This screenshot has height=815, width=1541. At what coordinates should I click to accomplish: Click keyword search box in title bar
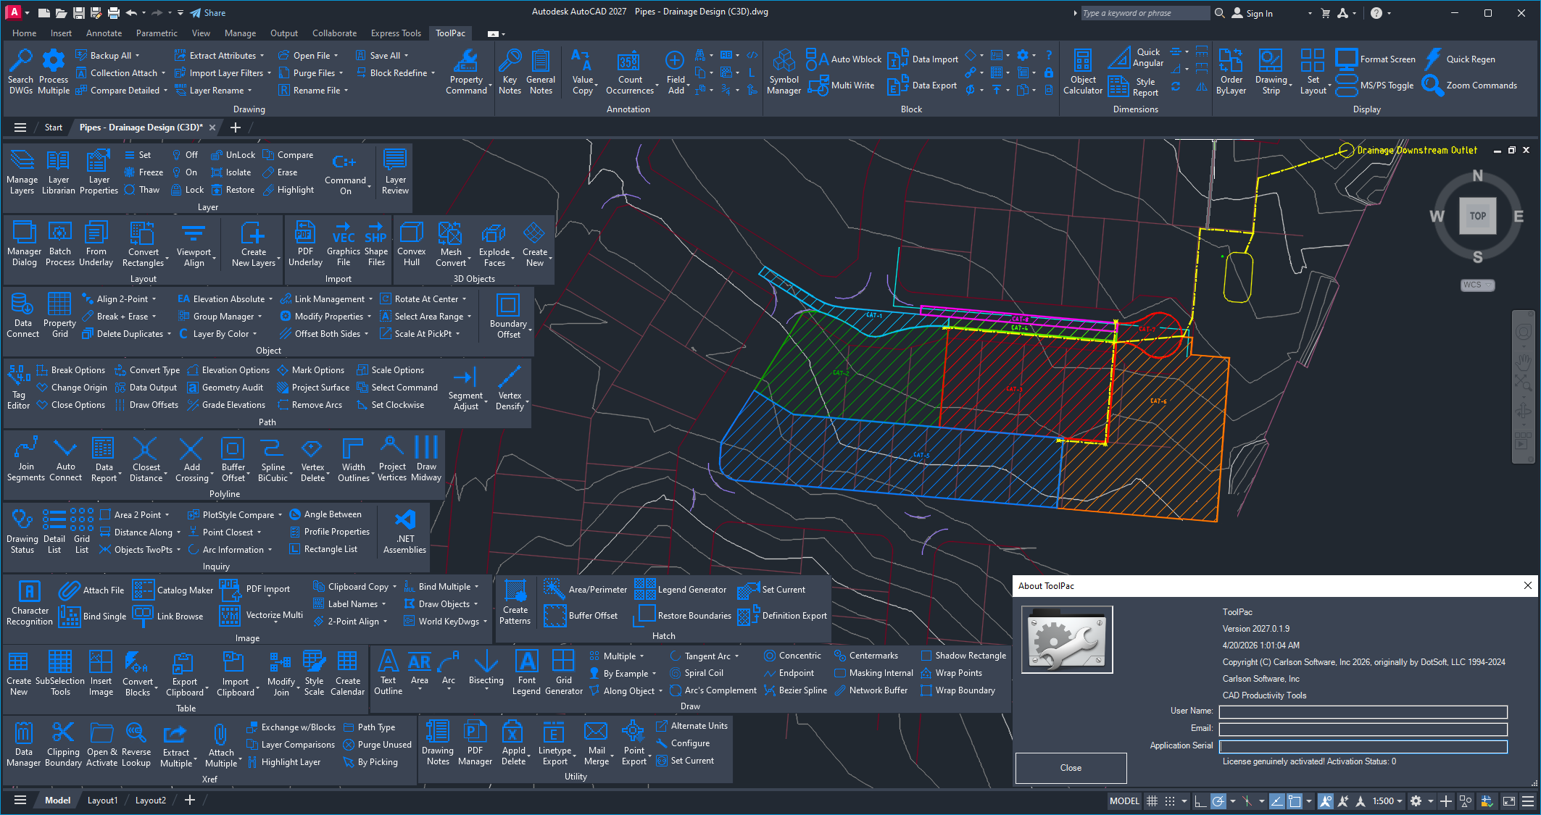[x=1144, y=13]
